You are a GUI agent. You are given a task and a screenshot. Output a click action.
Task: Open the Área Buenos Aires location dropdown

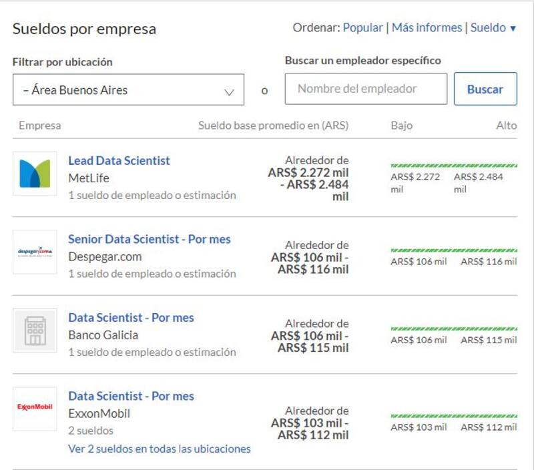(x=128, y=89)
